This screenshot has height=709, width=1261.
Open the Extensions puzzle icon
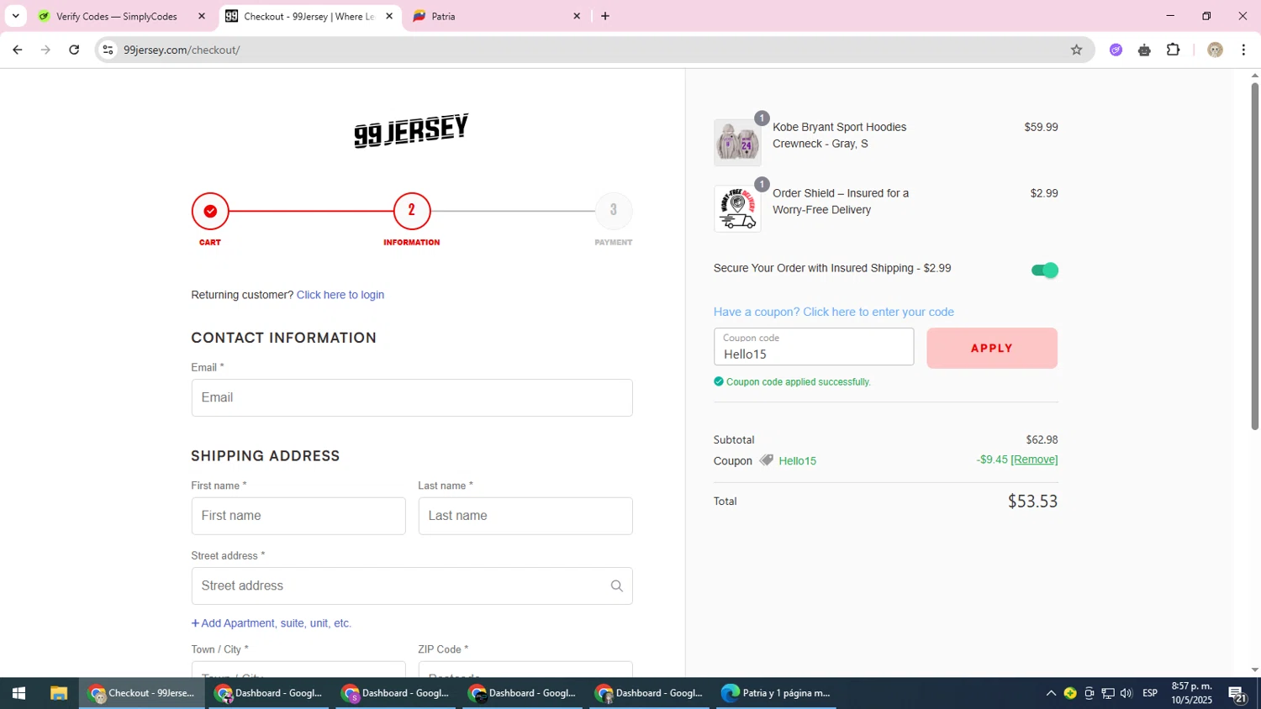(x=1174, y=50)
